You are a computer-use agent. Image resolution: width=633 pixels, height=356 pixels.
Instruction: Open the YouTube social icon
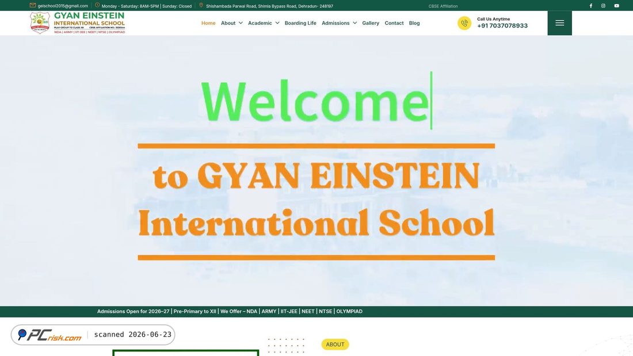616,6
